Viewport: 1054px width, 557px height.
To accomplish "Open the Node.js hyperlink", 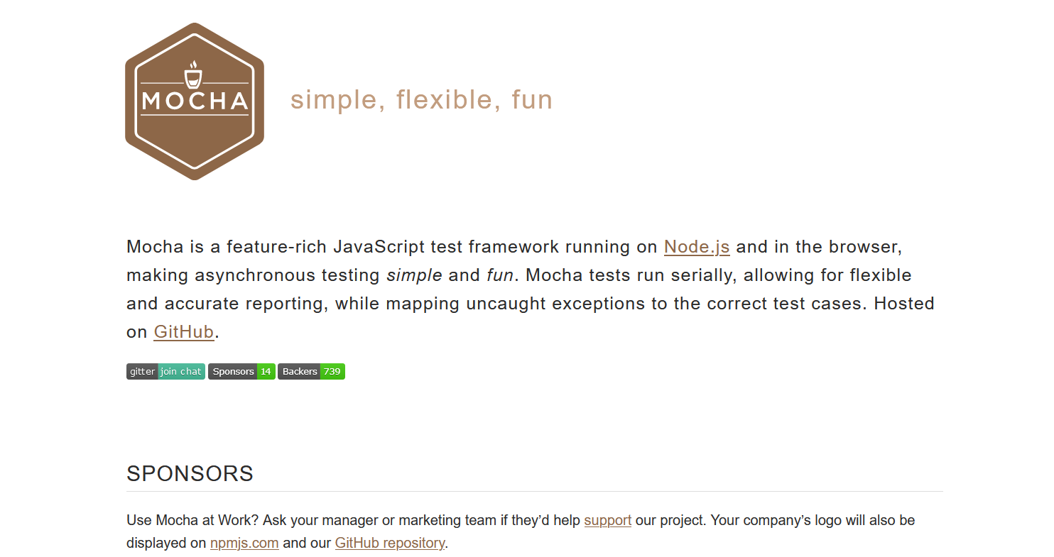I will (696, 246).
